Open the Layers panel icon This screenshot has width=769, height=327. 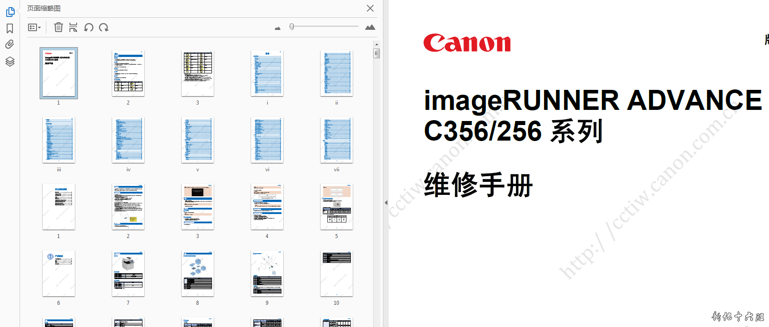[x=10, y=61]
